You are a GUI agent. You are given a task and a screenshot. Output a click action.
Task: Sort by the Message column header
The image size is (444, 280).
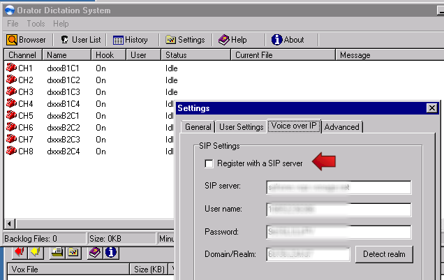pyautogui.click(x=390, y=55)
